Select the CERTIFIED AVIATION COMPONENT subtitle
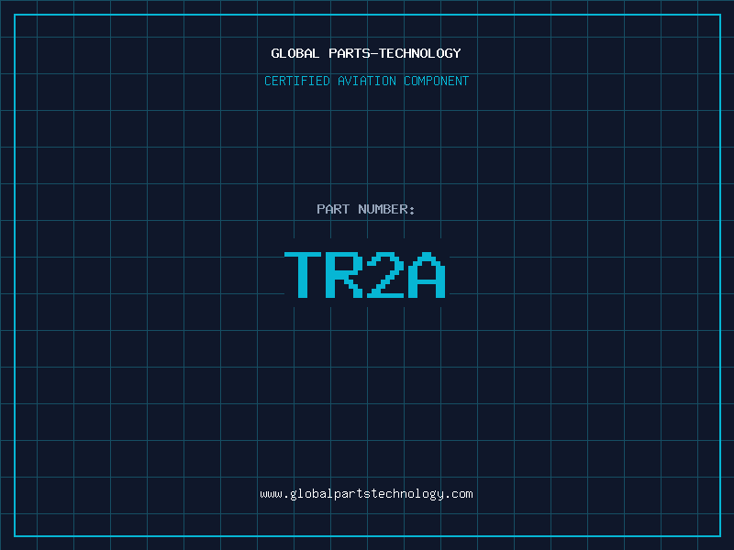This screenshot has height=550, width=734. click(366, 81)
